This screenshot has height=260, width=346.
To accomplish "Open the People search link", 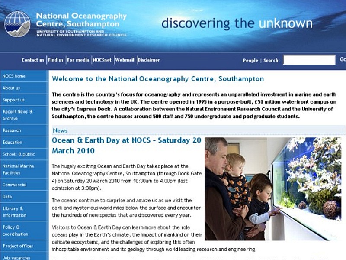I will (x=250, y=60).
